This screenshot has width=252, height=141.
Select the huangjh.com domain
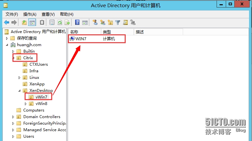29,45
